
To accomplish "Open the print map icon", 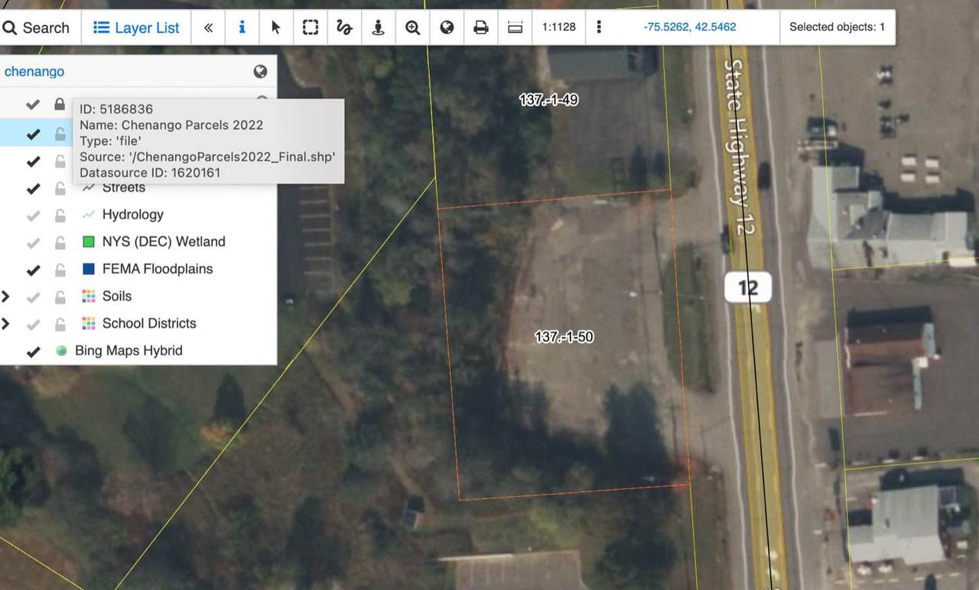I will point(481,28).
